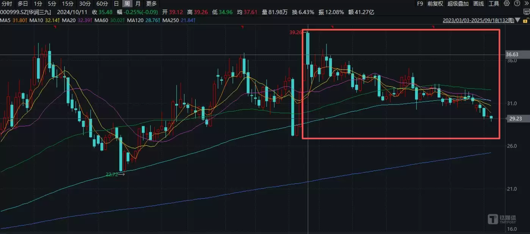The height and width of the screenshot is (234, 530).
Task: Select the 30分 period tab
Action: coord(85,4)
